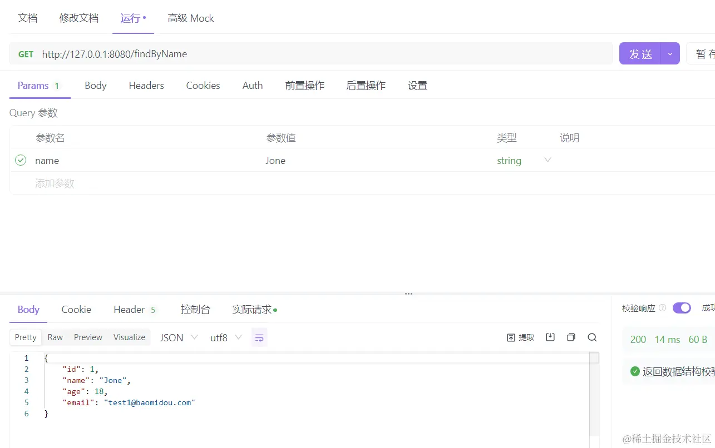Select the Pretty view mode

tap(26, 337)
